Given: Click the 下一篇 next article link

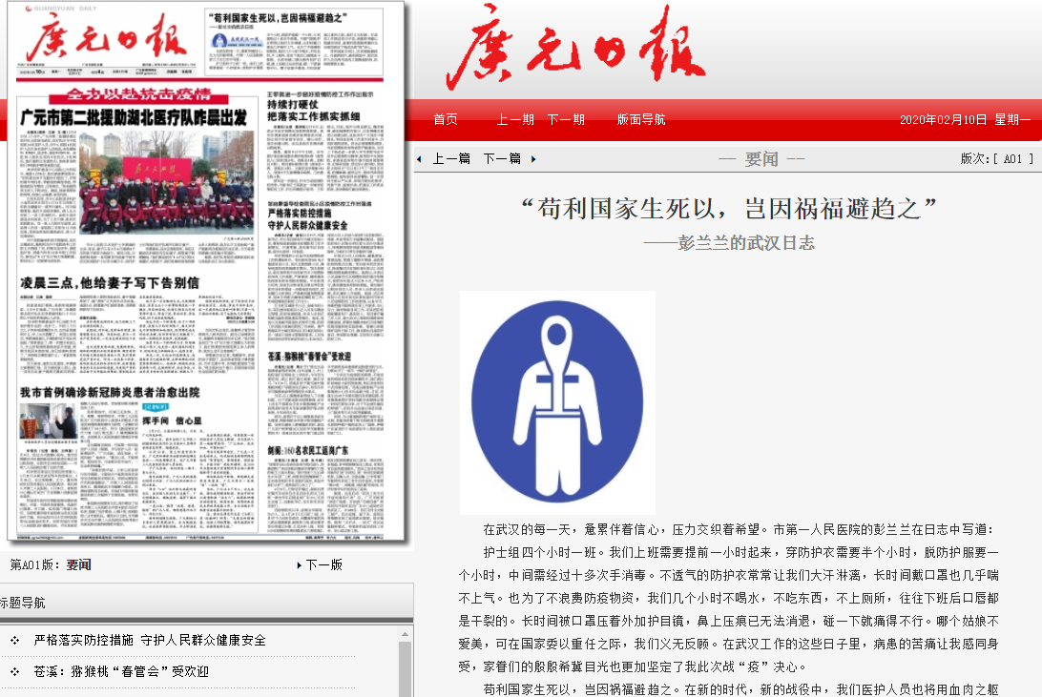Looking at the screenshot, I should pos(502,159).
